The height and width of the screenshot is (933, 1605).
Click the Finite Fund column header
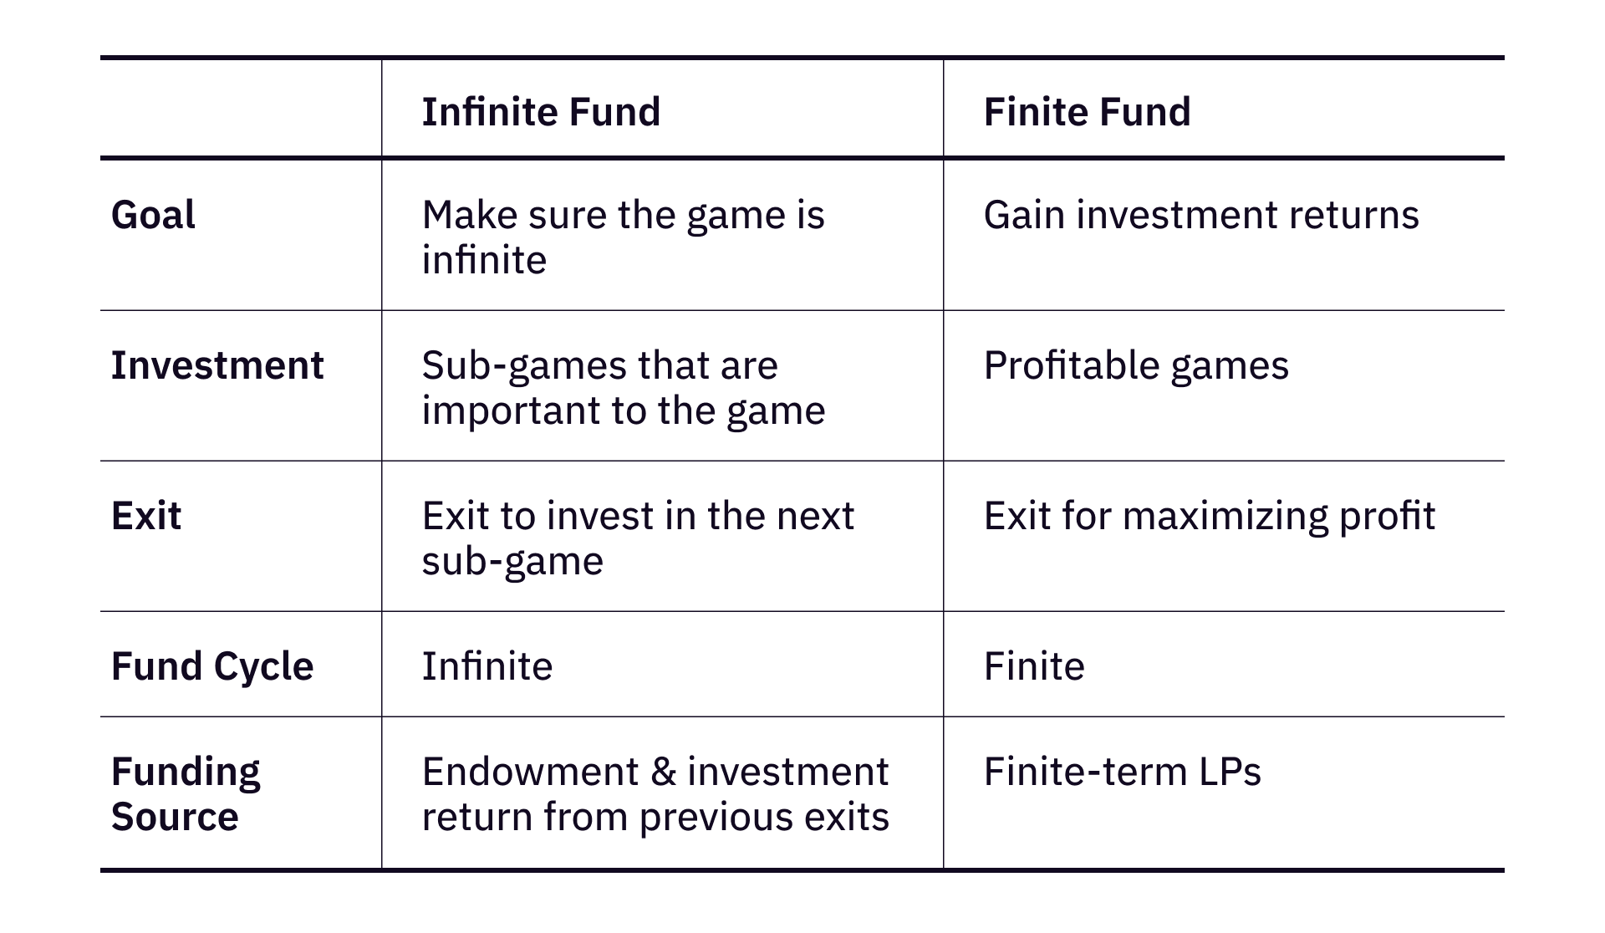[x=1087, y=112]
